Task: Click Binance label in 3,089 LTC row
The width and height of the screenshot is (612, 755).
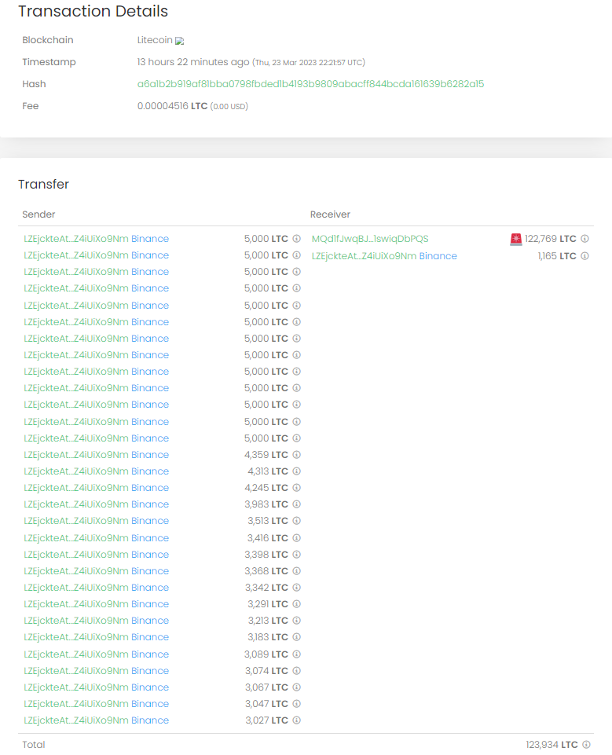Action: pos(150,654)
